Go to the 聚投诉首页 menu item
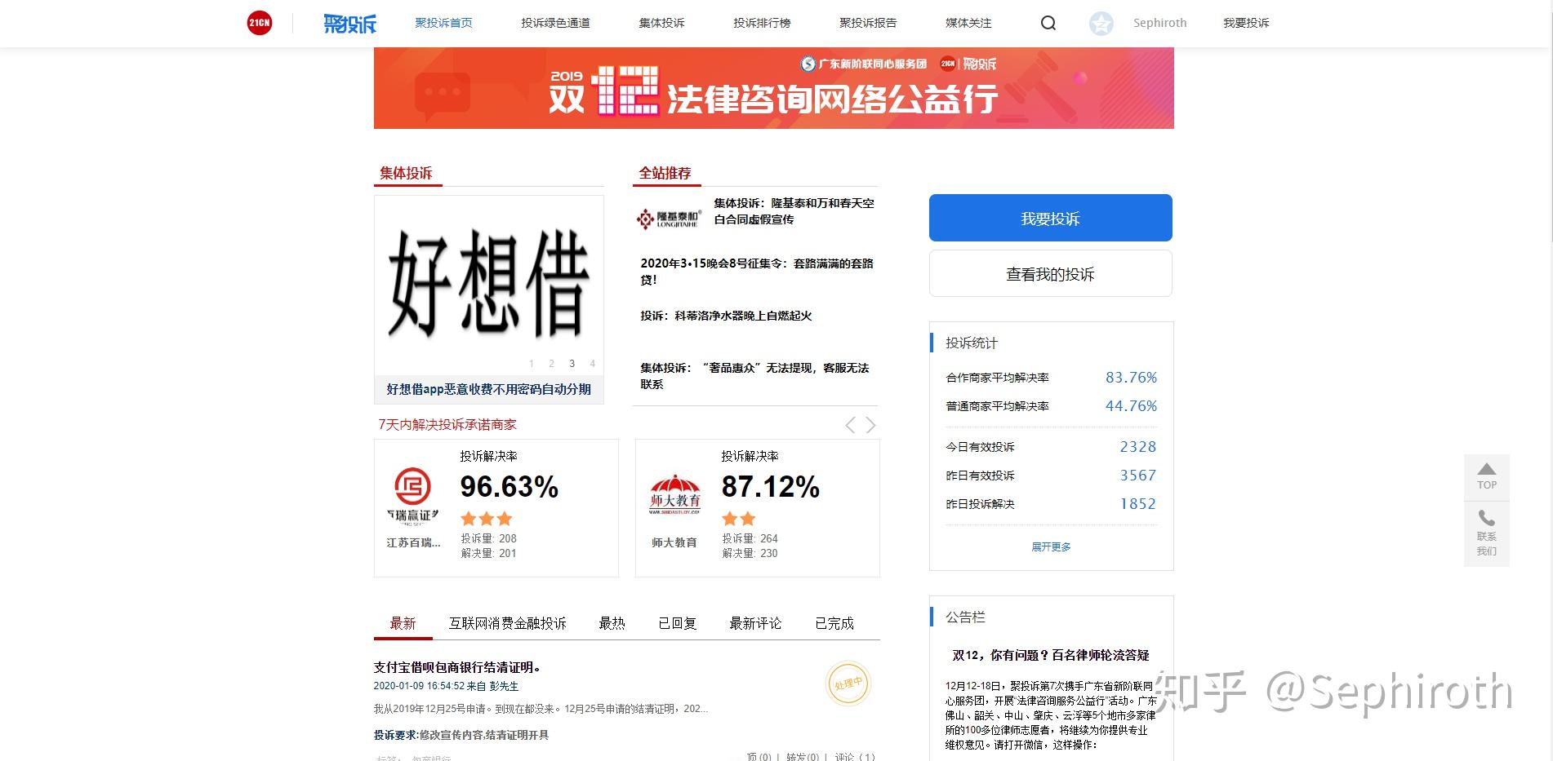This screenshot has height=761, width=1553. tap(443, 23)
